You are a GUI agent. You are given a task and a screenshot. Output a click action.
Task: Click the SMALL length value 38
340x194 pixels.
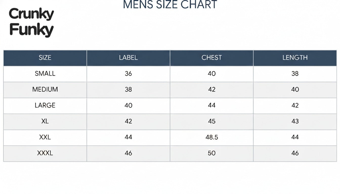(x=295, y=74)
